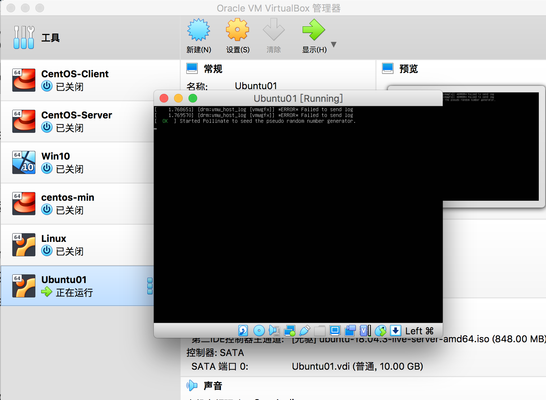Click the Ubuntu01.vdi SATA port 0 entry
Viewport: 546px width, 400px height.
[357, 366]
